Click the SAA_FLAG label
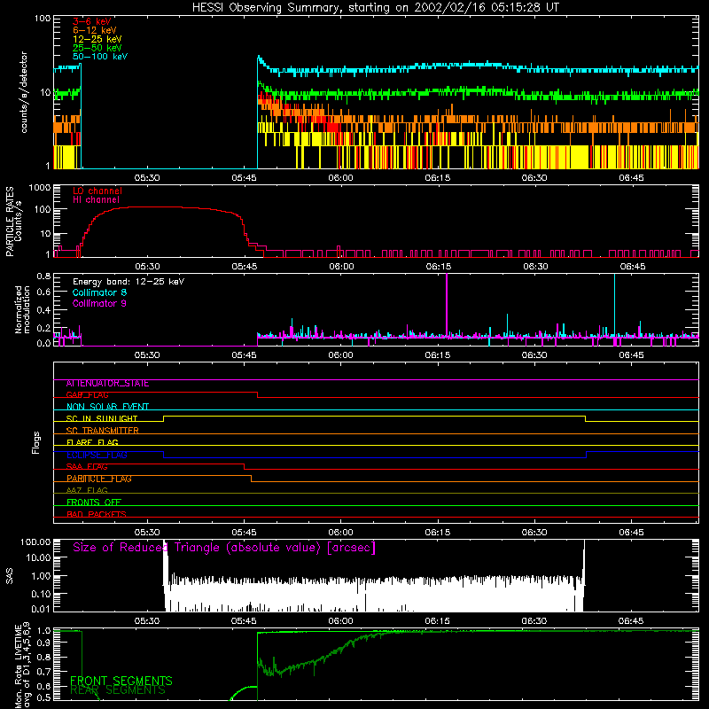The width and height of the screenshot is (709, 709). (x=87, y=467)
